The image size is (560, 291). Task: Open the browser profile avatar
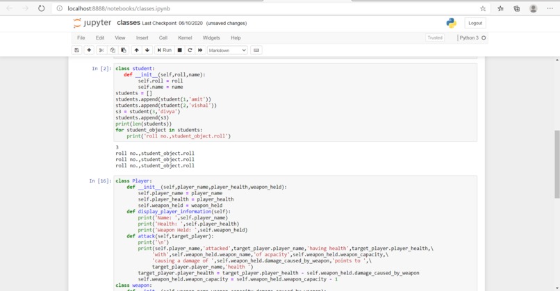pos(533,8)
